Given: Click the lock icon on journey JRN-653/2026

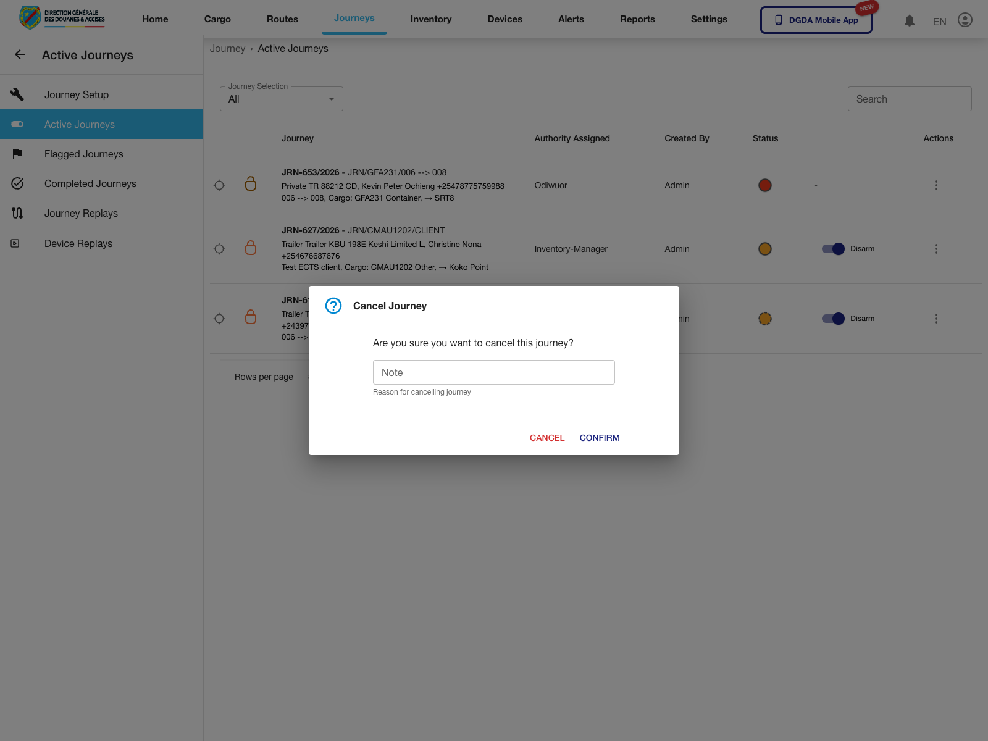Looking at the screenshot, I should (251, 185).
